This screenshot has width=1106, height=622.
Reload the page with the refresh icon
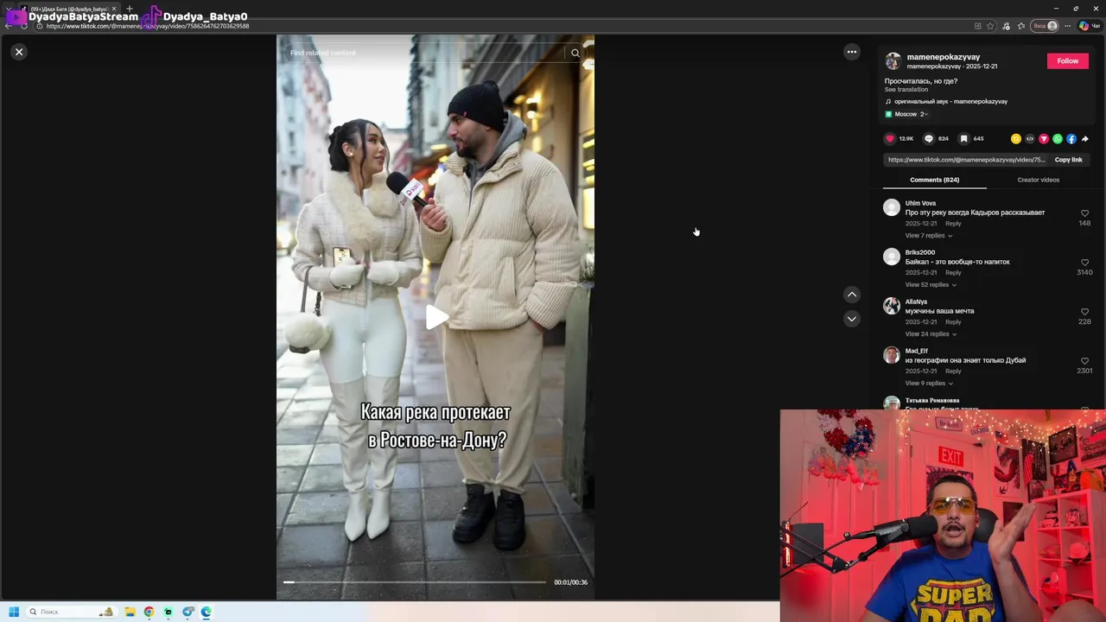pyautogui.click(x=24, y=26)
